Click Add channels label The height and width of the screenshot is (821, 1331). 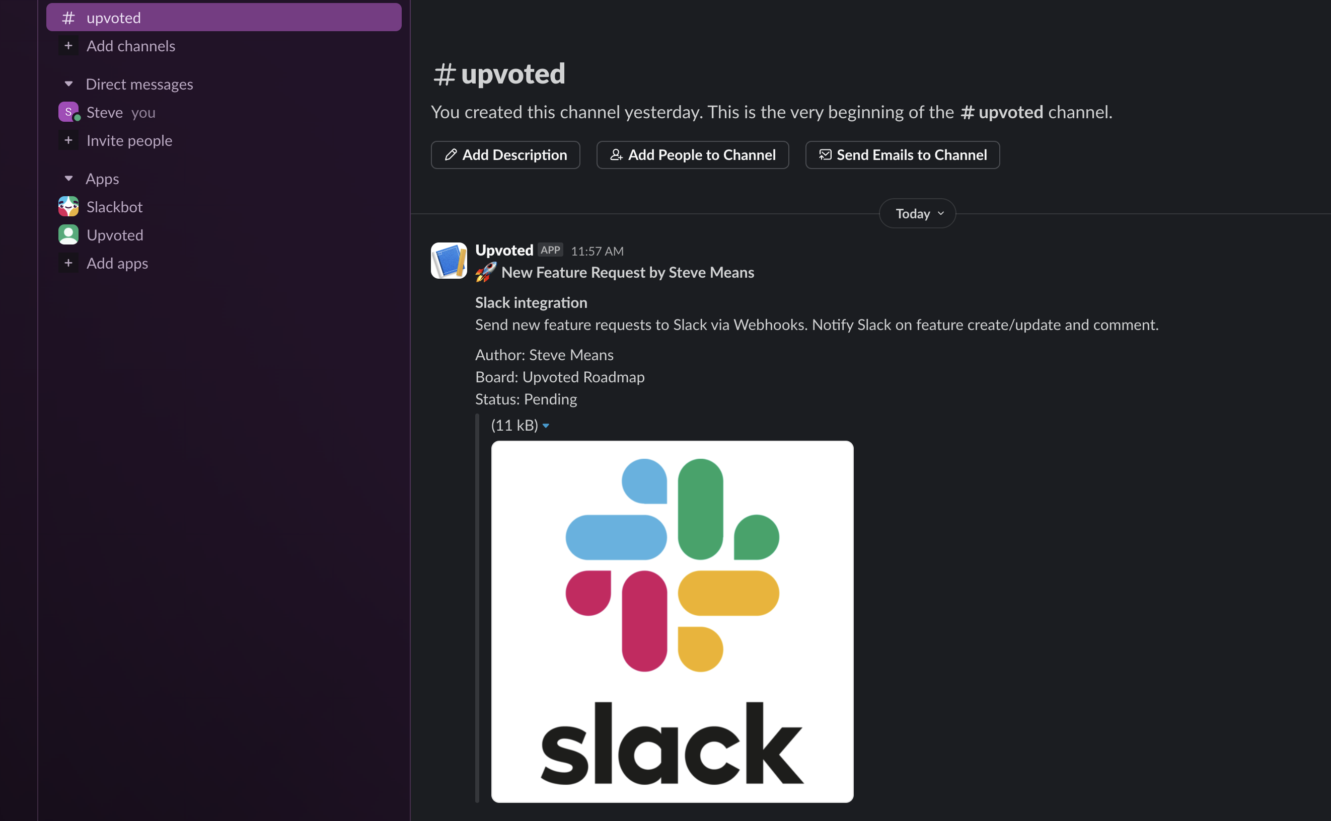click(131, 46)
